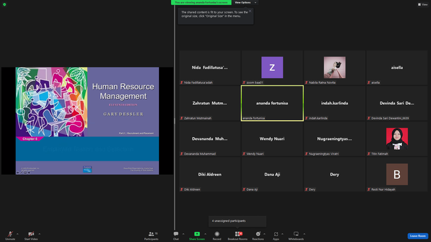Select Wendy Nuari's video tile
This screenshot has width=431, height=242.
pos(272,139)
